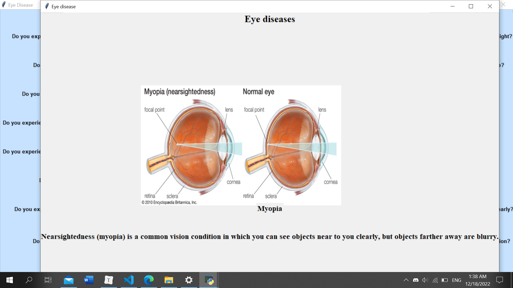Open the Windows Start menu
The image size is (513, 288).
(x=10, y=280)
